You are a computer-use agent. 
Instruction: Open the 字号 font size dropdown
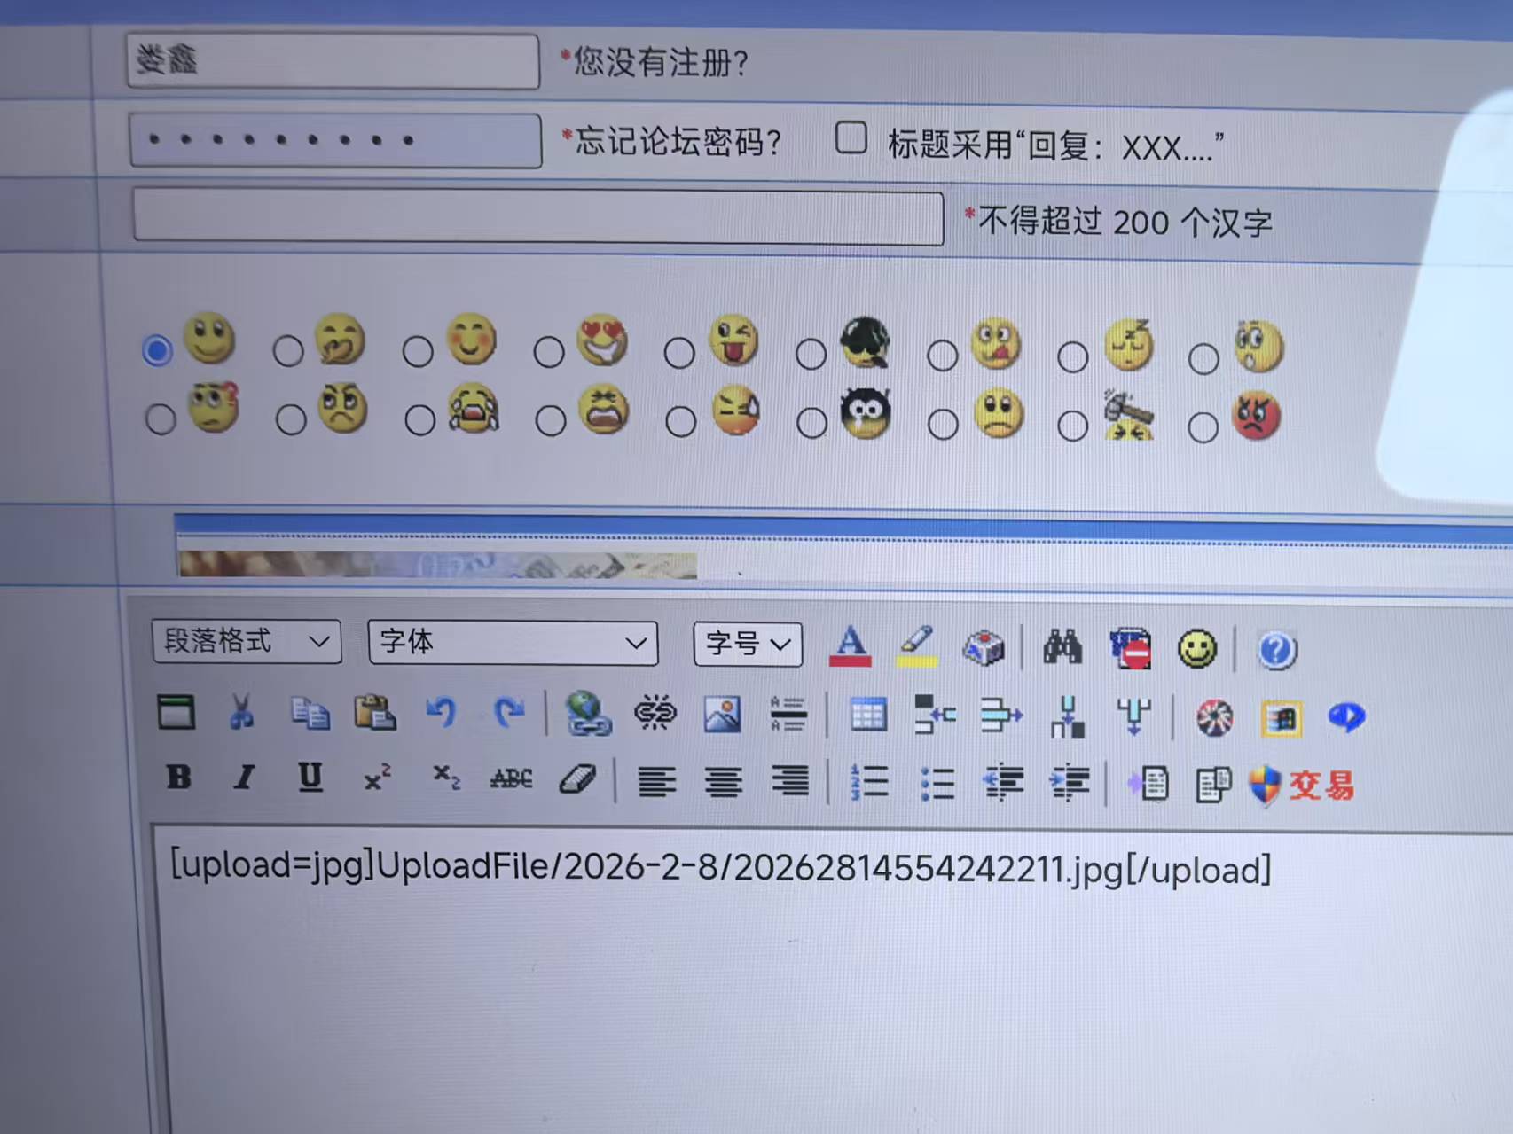(747, 645)
